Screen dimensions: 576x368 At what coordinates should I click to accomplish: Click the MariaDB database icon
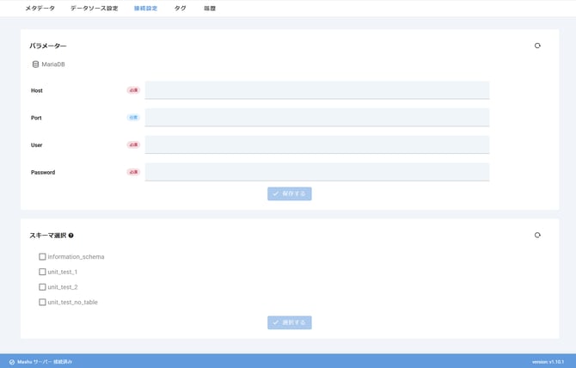coord(35,64)
